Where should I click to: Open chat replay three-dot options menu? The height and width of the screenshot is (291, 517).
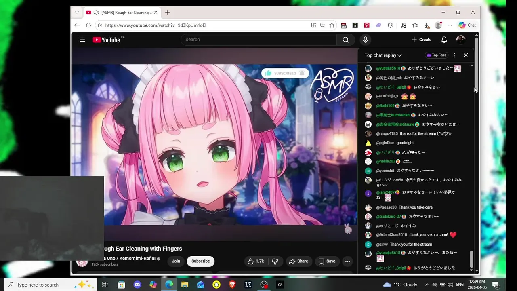(454, 55)
